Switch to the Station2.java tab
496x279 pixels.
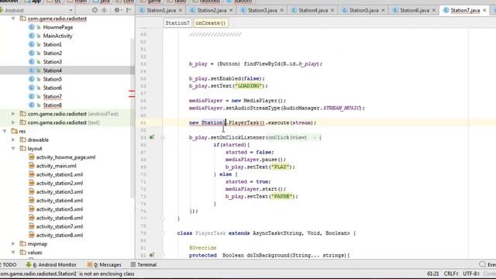point(212,10)
